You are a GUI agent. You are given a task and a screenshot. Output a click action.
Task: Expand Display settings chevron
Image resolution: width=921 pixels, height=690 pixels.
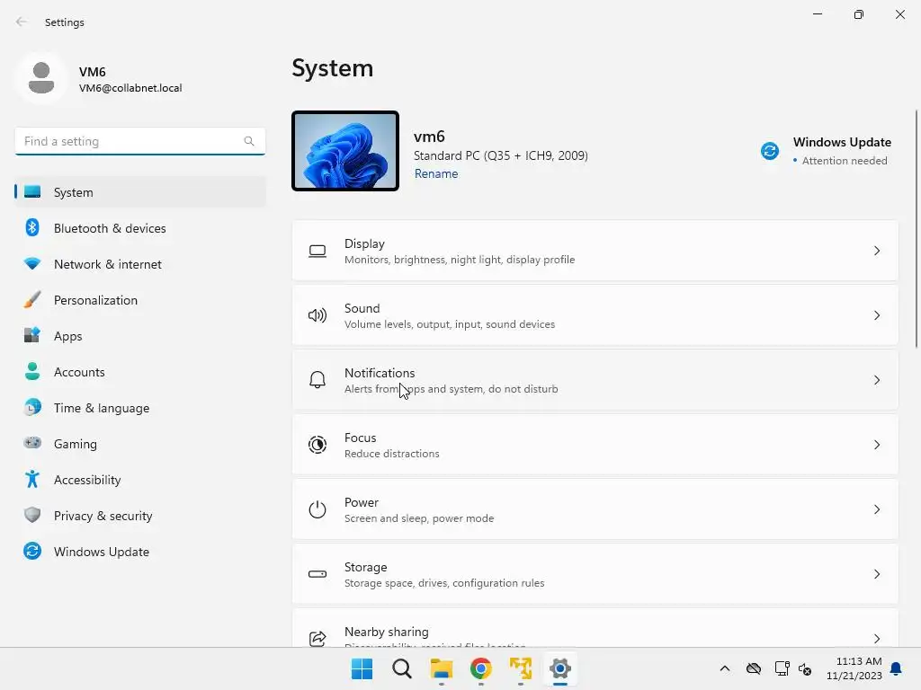tap(876, 252)
